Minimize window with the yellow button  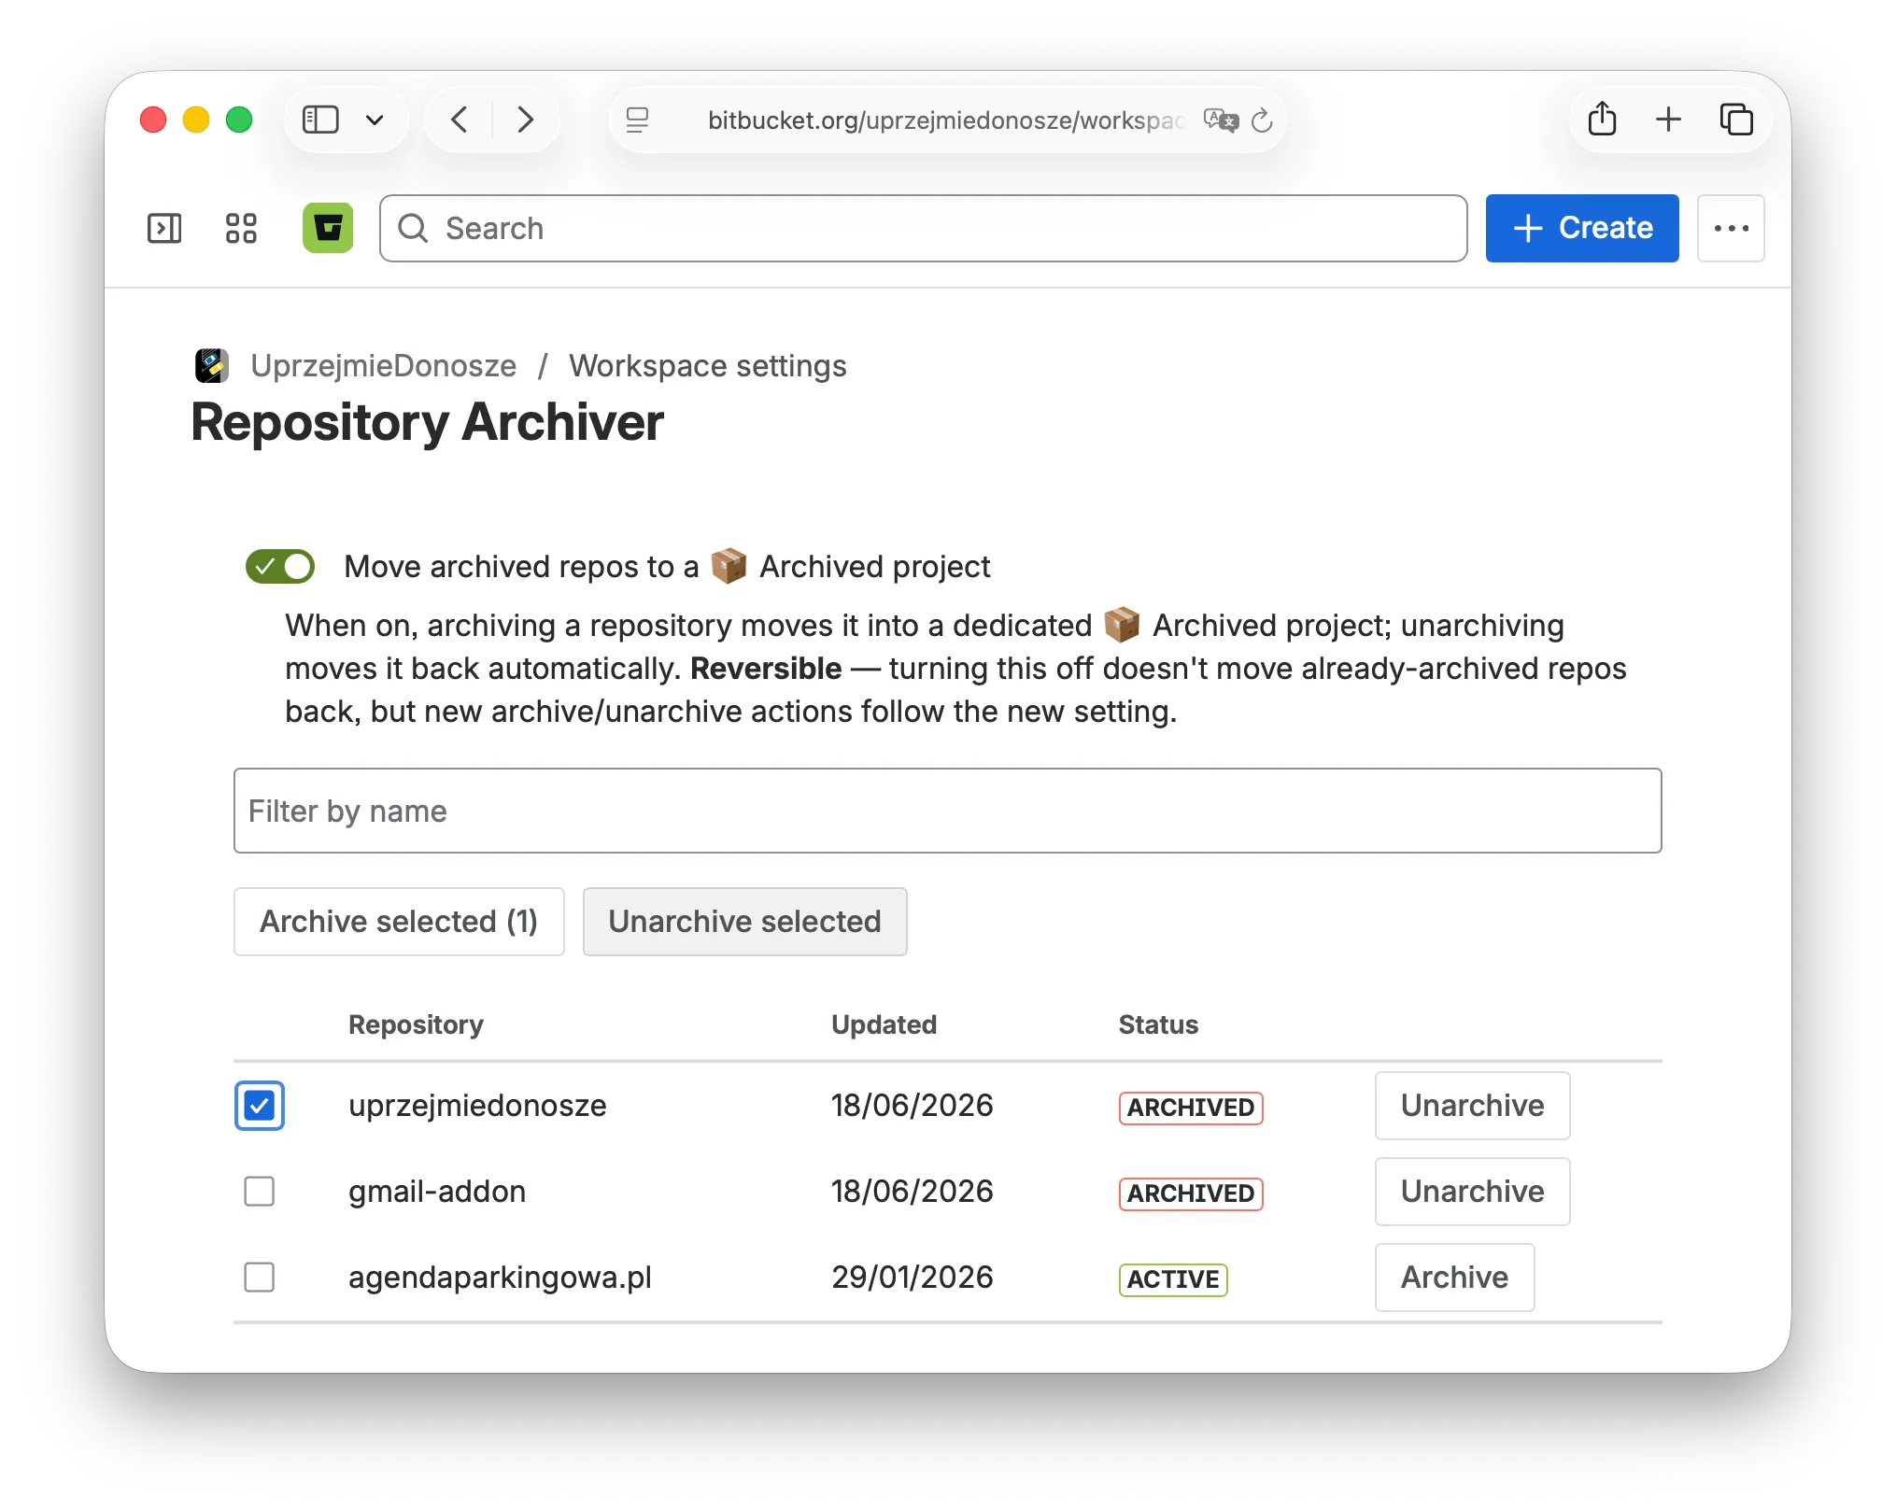[x=196, y=120]
